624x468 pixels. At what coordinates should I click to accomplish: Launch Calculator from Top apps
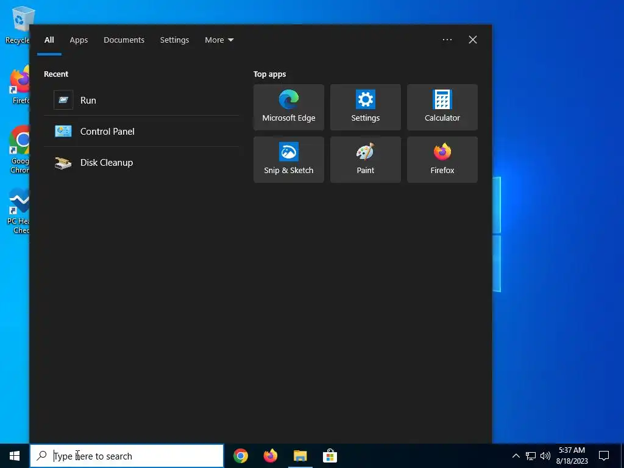pyautogui.click(x=442, y=107)
